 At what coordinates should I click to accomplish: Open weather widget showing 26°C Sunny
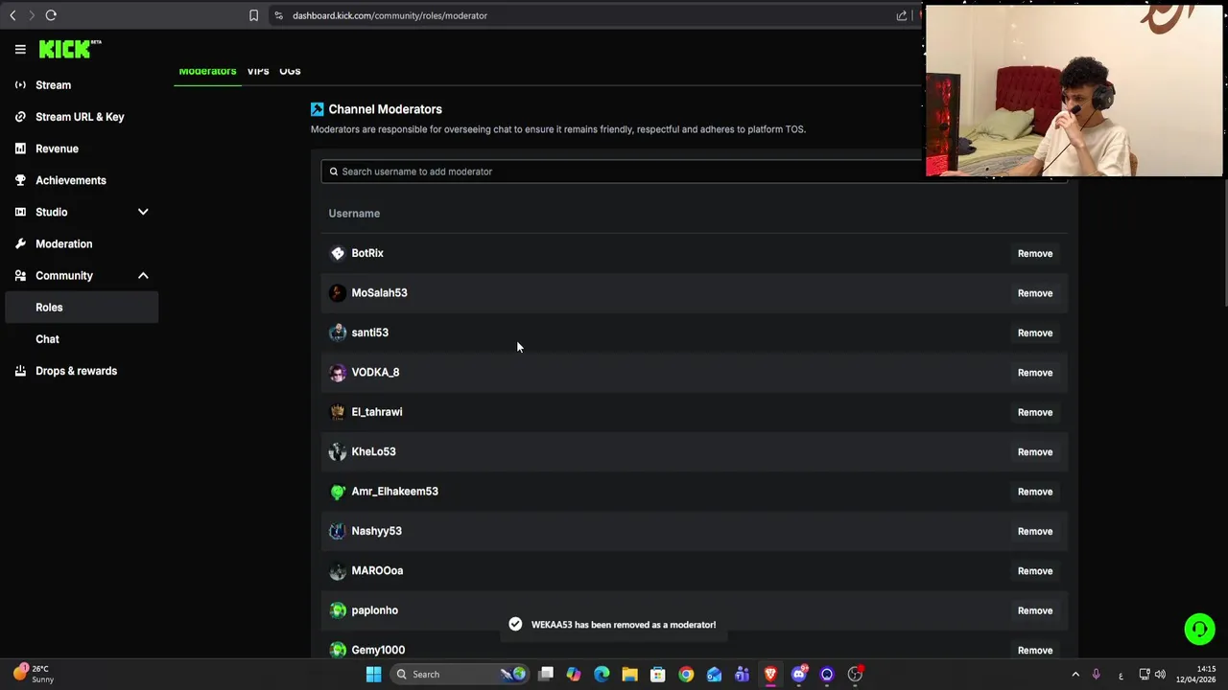coord(34,675)
